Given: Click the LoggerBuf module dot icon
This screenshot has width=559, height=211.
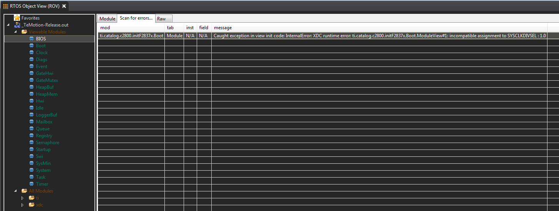Looking at the screenshot, I should (x=32, y=115).
